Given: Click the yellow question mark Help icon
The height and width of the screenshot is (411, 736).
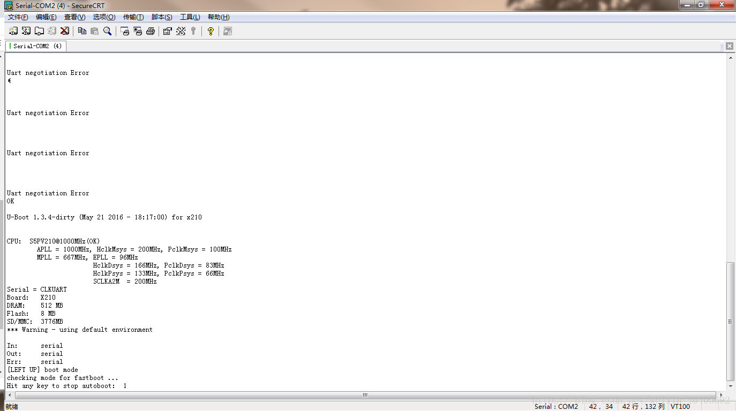Looking at the screenshot, I should click(x=211, y=31).
